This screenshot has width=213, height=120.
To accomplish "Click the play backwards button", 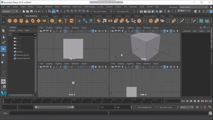I will (195, 101).
